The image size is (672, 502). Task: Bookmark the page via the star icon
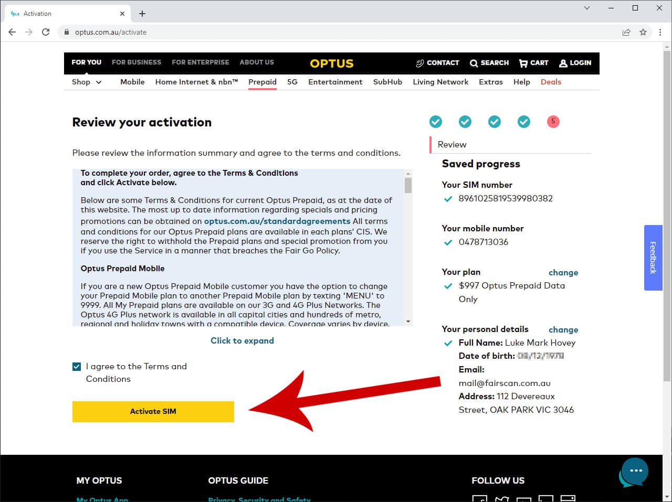(x=643, y=32)
